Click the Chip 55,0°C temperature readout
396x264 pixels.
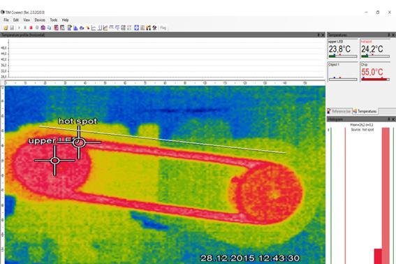click(372, 72)
